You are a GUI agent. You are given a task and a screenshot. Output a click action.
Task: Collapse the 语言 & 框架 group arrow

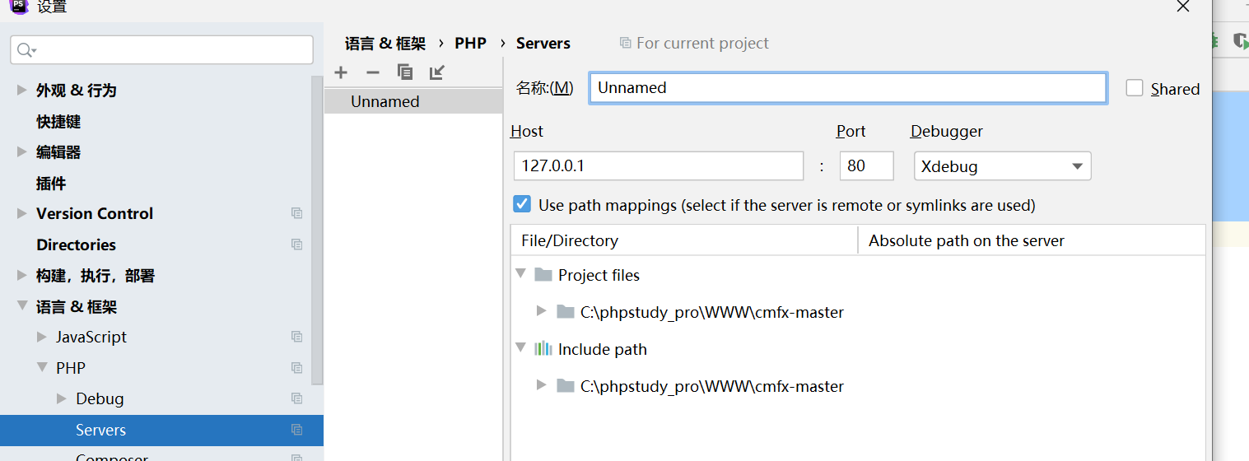22,306
